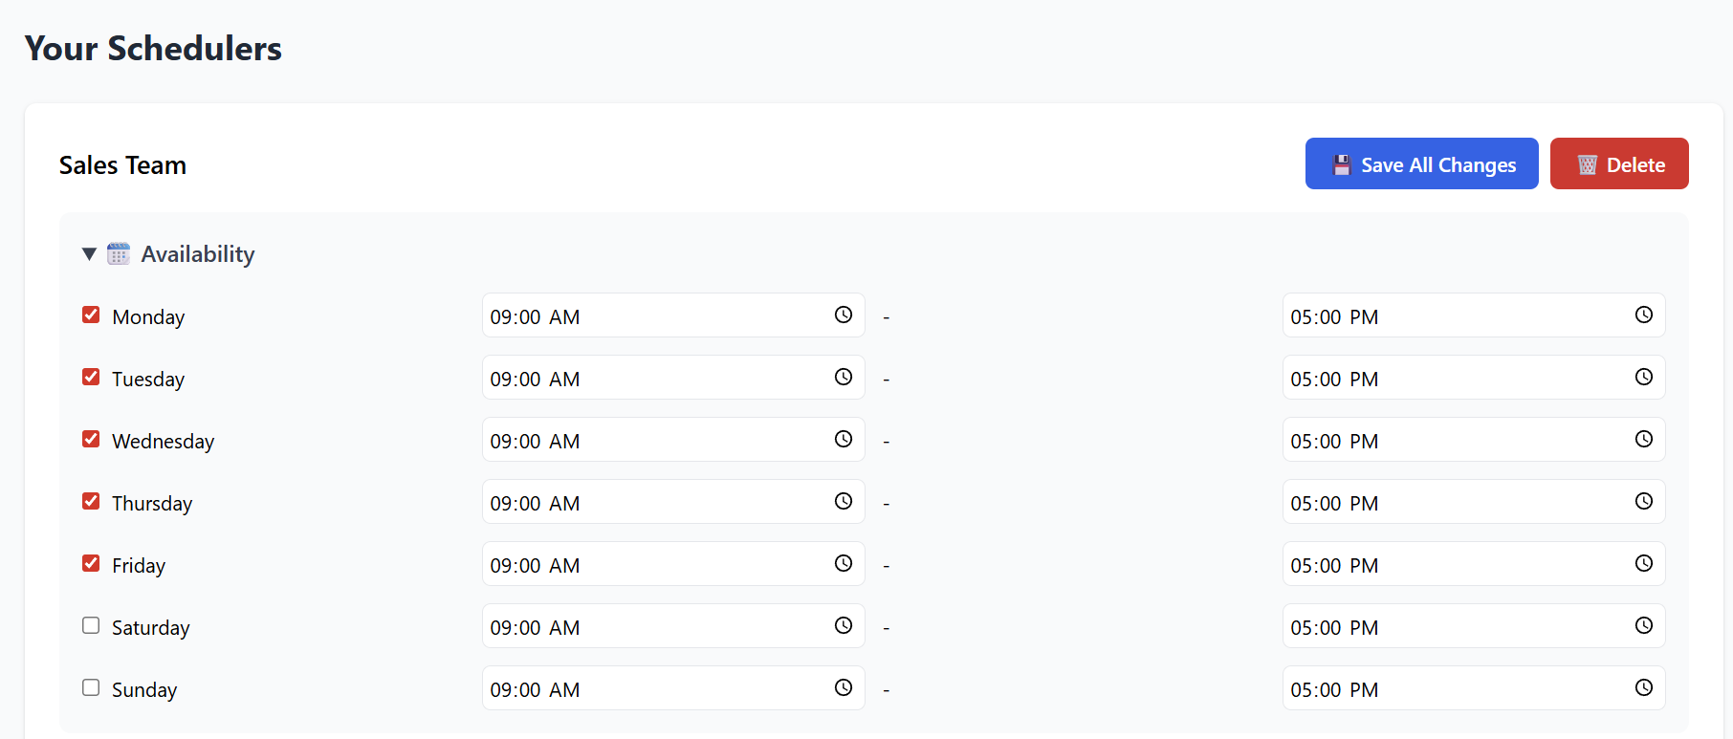The image size is (1733, 739).
Task: Open the clock picker for Monday end time
Action: [x=1644, y=315]
